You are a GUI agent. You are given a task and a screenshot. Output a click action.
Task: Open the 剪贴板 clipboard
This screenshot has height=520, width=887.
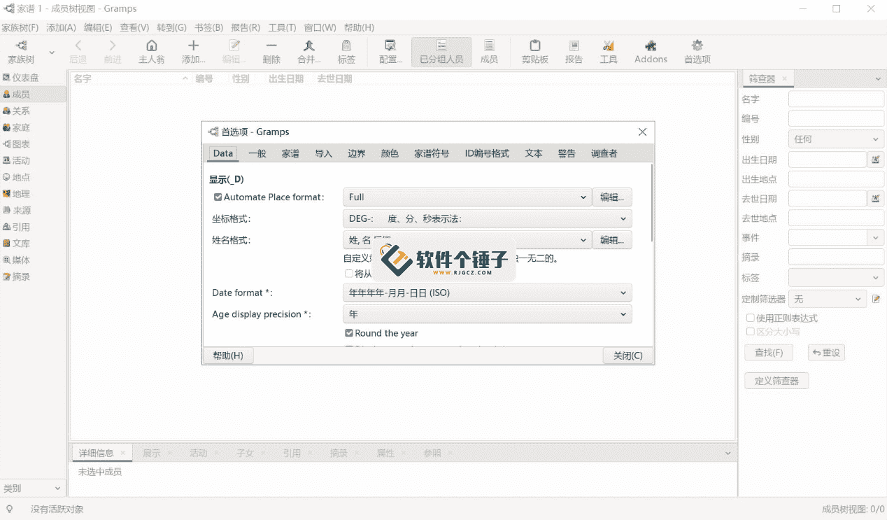535,52
